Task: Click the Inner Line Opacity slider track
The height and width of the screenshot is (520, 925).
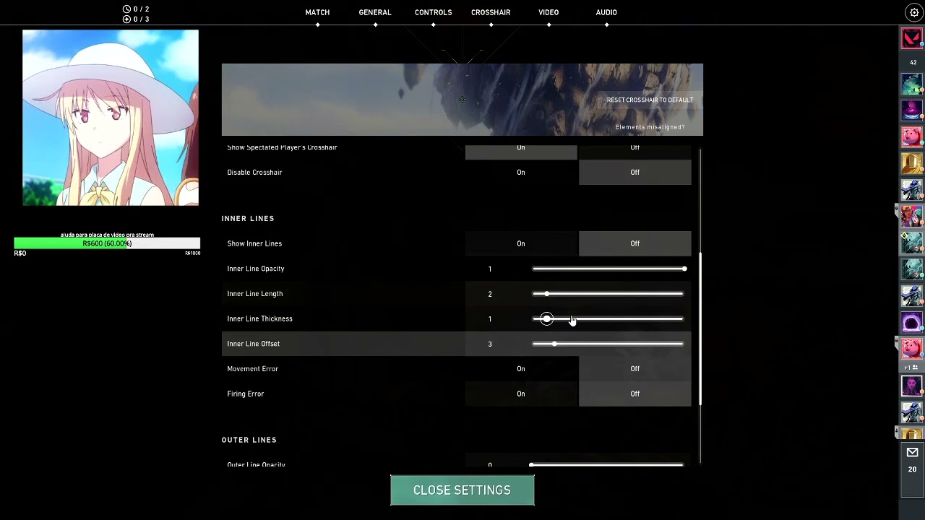Action: pyautogui.click(x=608, y=269)
